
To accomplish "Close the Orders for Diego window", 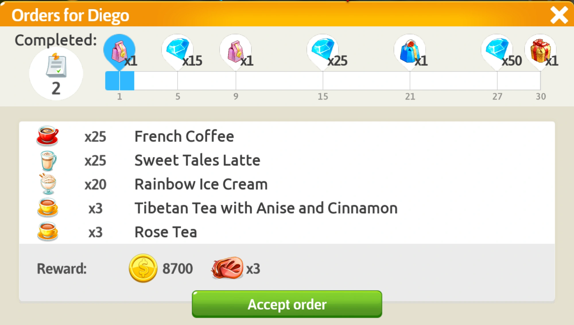I will 559,15.
